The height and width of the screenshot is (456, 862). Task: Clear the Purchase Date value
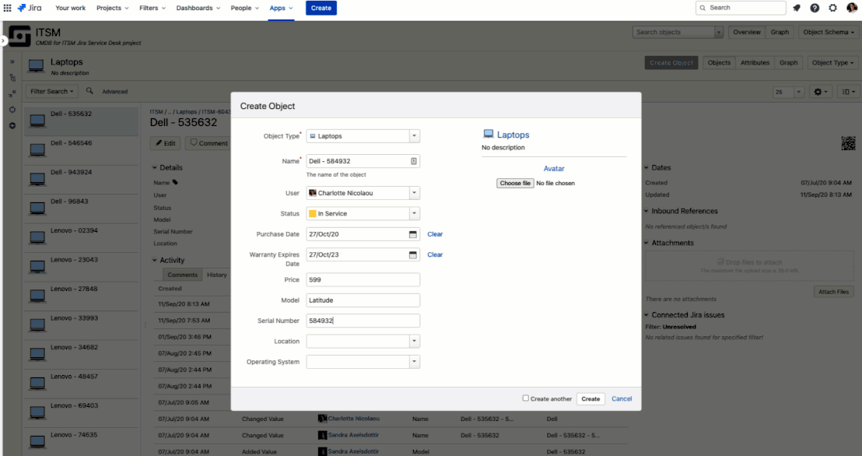point(435,234)
